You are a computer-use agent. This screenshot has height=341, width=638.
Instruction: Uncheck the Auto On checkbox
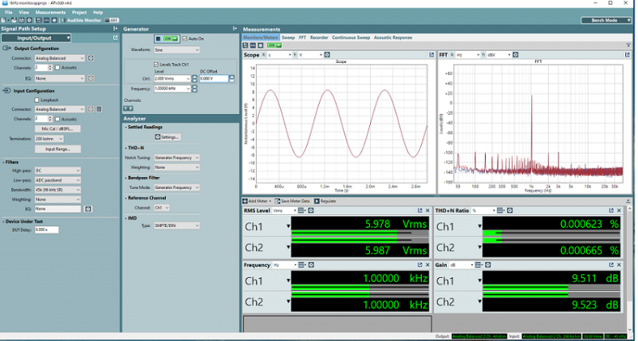coord(184,38)
